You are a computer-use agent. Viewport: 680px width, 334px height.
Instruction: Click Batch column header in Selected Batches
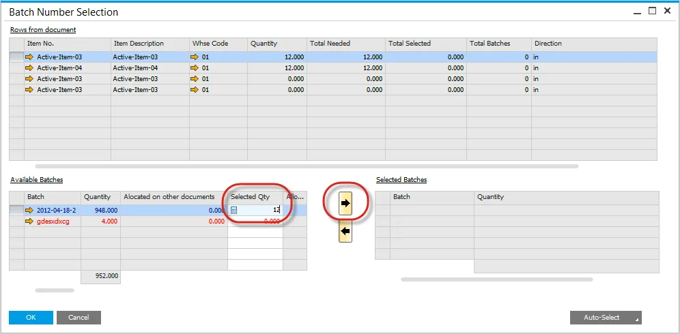coord(432,197)
